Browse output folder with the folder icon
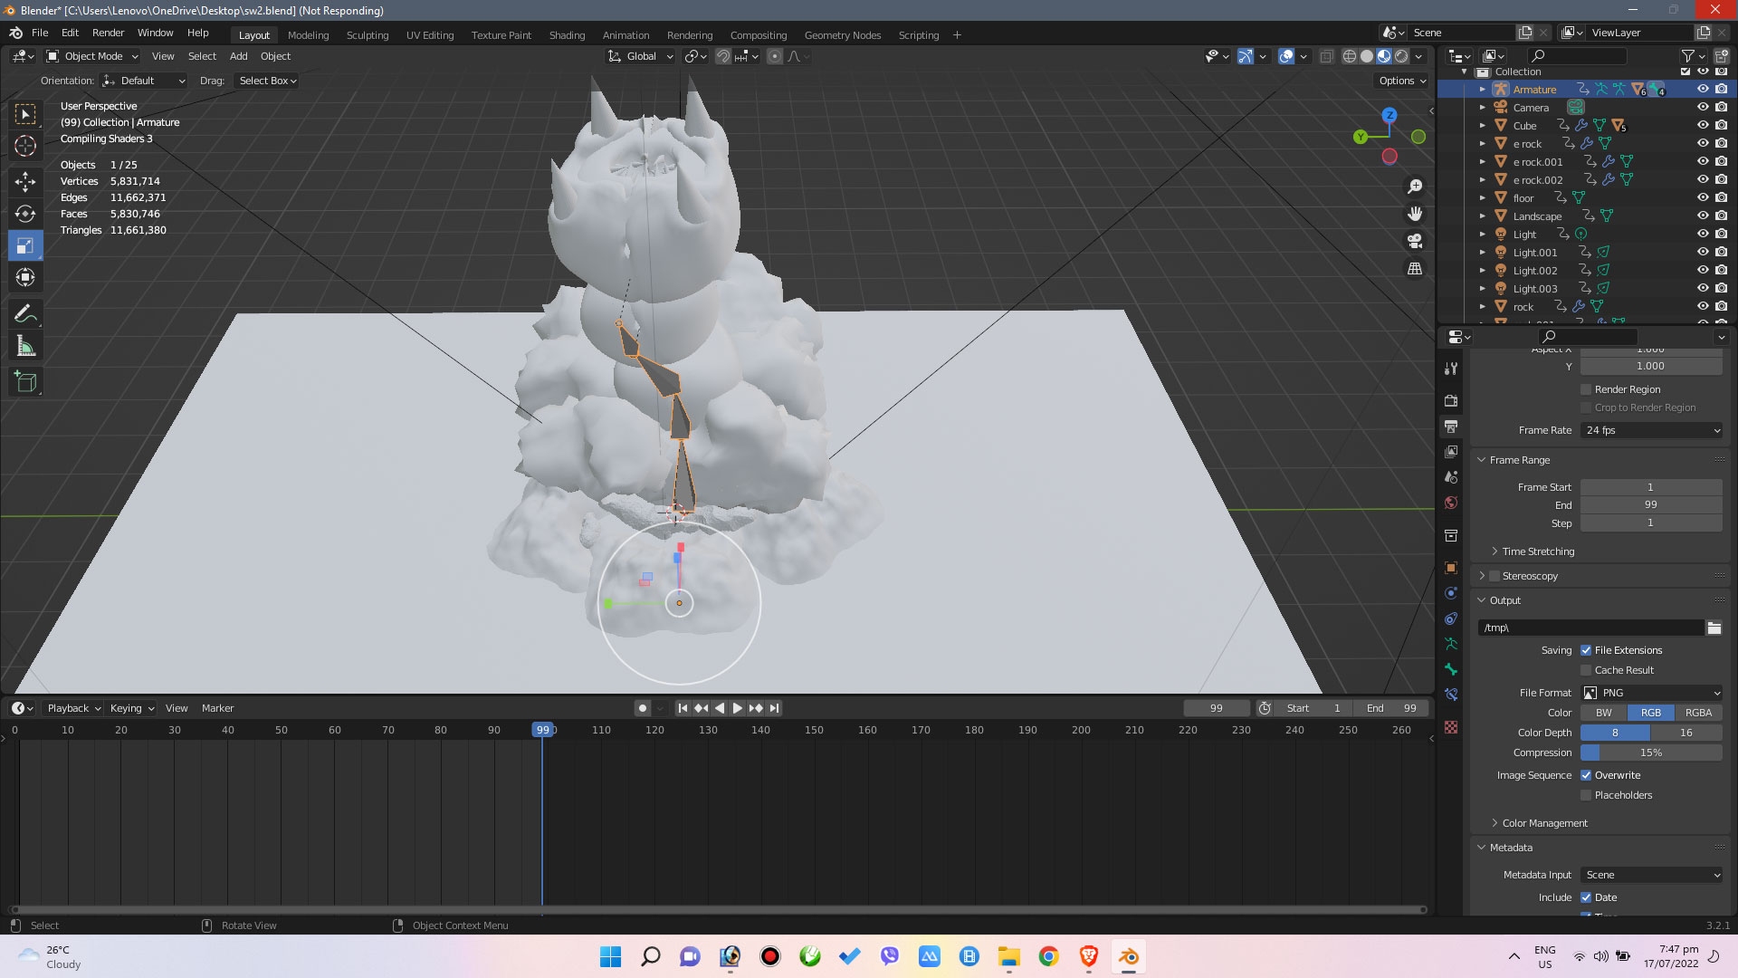 (x=1714, y=628)
